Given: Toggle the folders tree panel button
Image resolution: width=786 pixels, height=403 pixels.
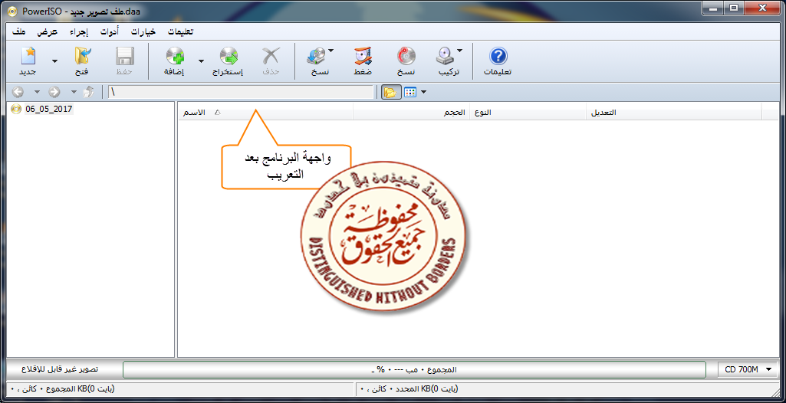Looking at the screenshot, I should pyautogui.click(x=390, y=92).
